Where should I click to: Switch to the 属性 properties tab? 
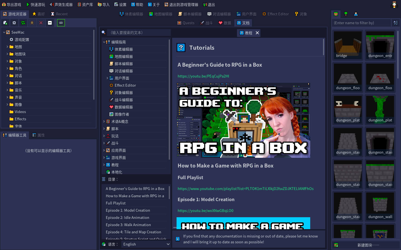(x=38, y=135)
